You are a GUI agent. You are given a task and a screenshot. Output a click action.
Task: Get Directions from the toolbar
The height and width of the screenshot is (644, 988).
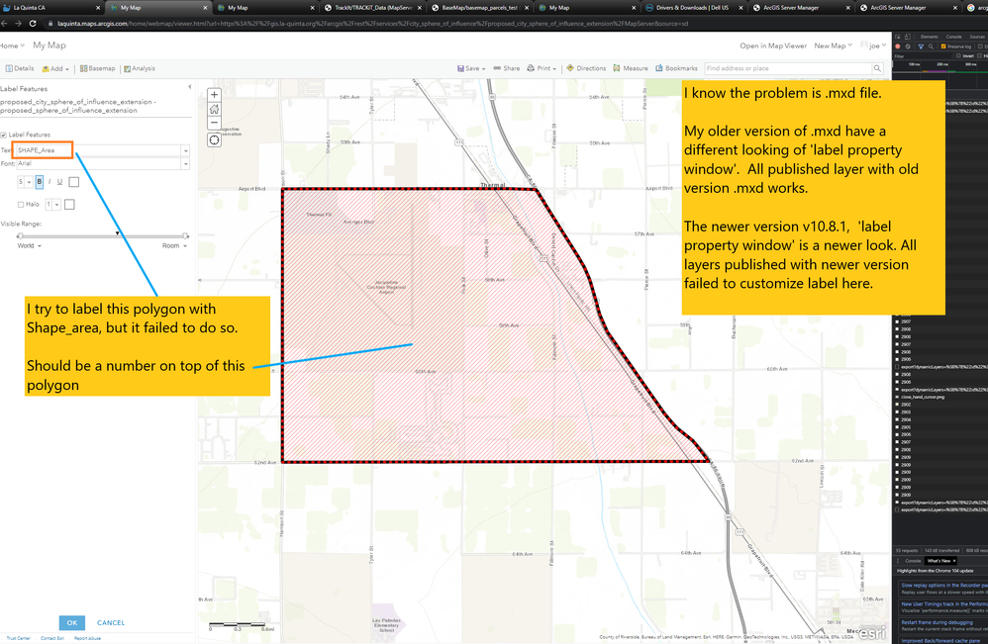pyautogui.click(x=586, y=68)
